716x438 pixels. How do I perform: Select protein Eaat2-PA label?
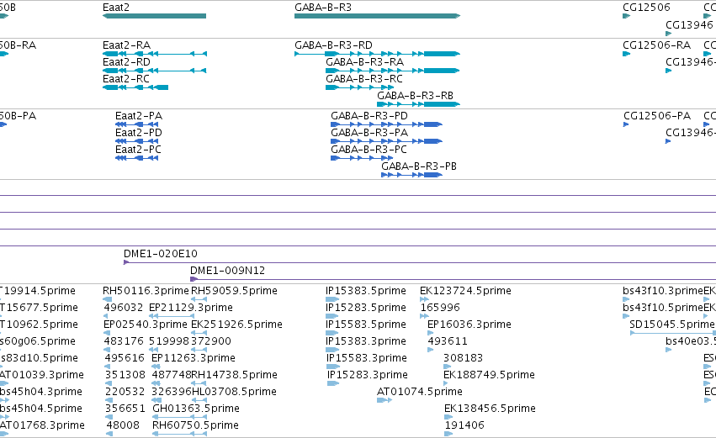(139, 116)
